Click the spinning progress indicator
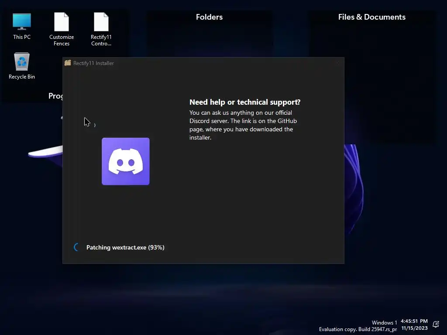 tap(76, 247)
